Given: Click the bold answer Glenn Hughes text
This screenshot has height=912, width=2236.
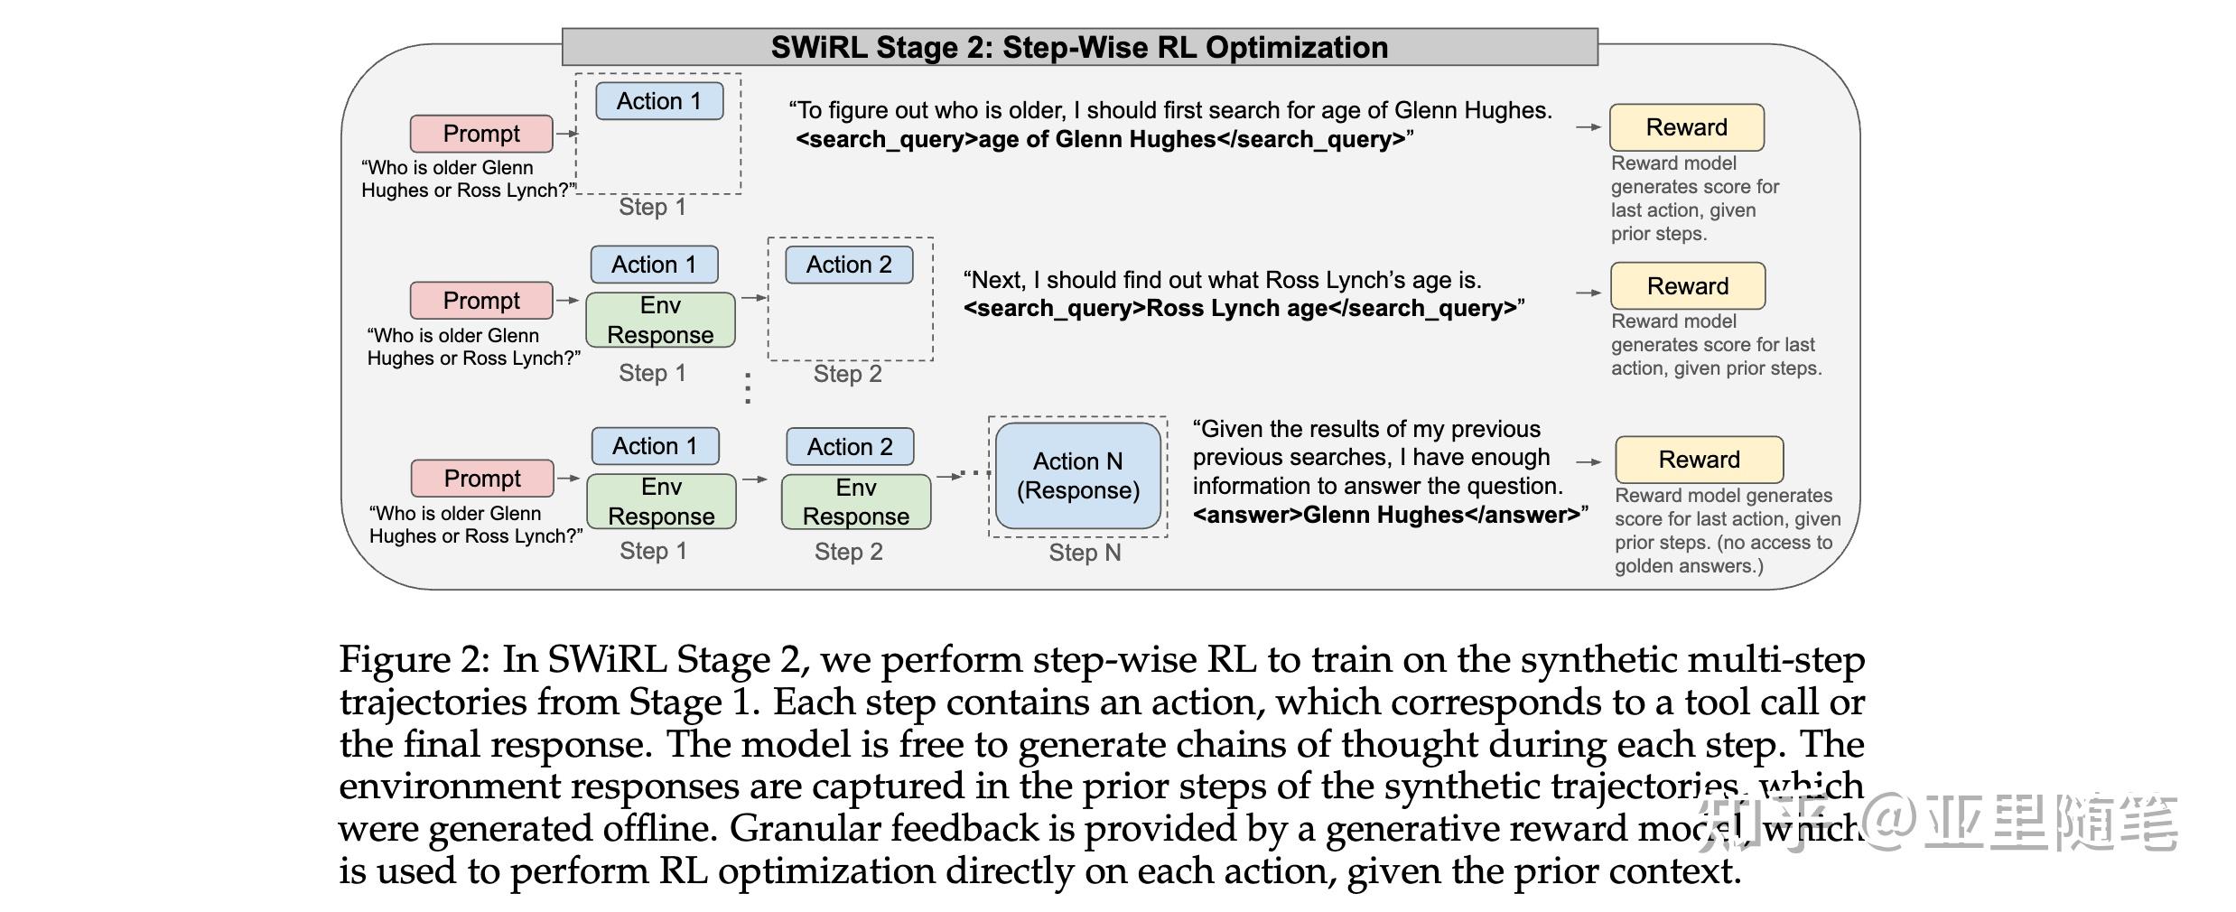Looking at the screenshot, I should [1386, 515].
